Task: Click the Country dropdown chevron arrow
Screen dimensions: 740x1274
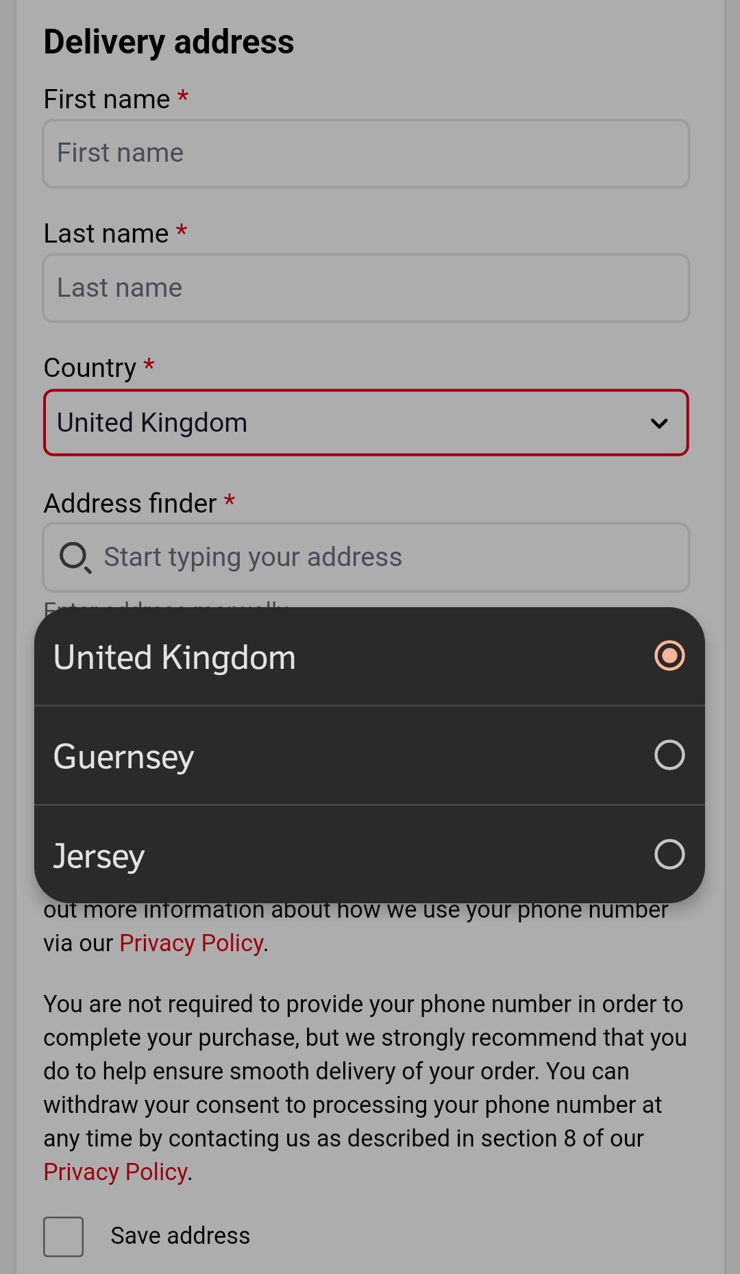Action: [x=659, y=424]
